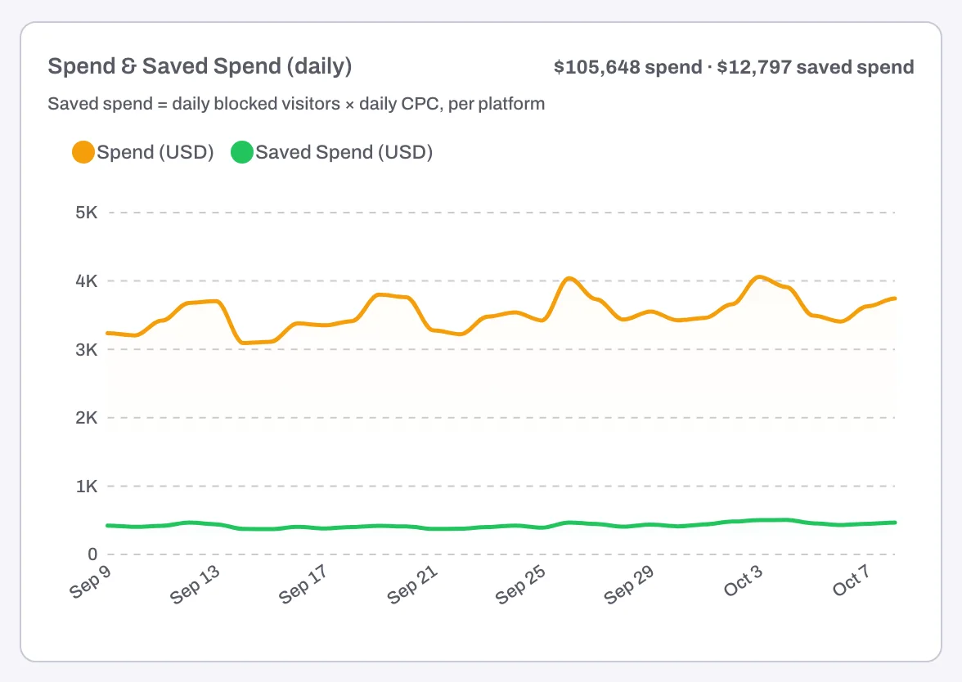Click the '$105,648 spend · $12,797 saved spend' summary
Screen dimensions: 962x682
[734, 67]
